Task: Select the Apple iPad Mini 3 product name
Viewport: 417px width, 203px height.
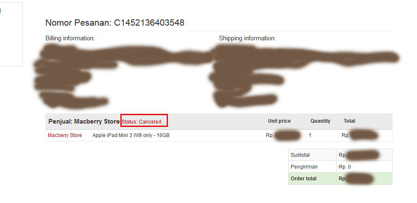Action: pyautogui.click(x=131, y=135)
